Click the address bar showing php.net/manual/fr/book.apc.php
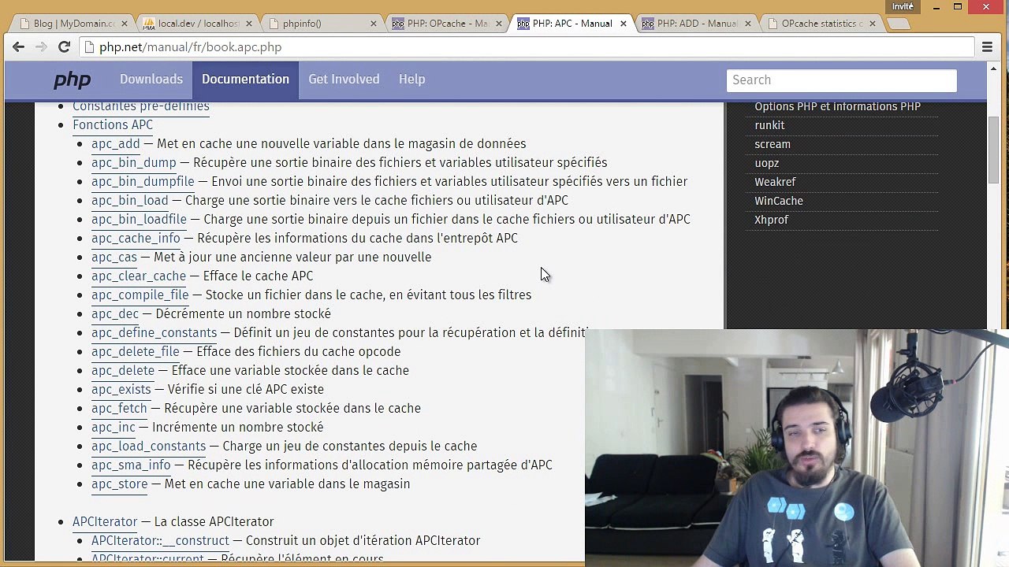The width and height of the screenshot is (1009, 567). [527, 47]
